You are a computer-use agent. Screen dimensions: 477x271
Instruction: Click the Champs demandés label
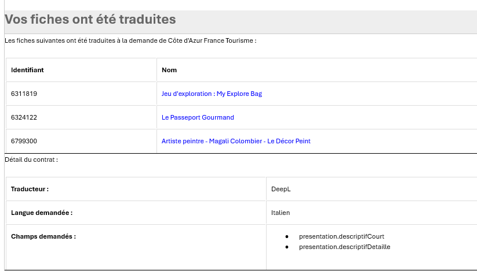(43, 236)
